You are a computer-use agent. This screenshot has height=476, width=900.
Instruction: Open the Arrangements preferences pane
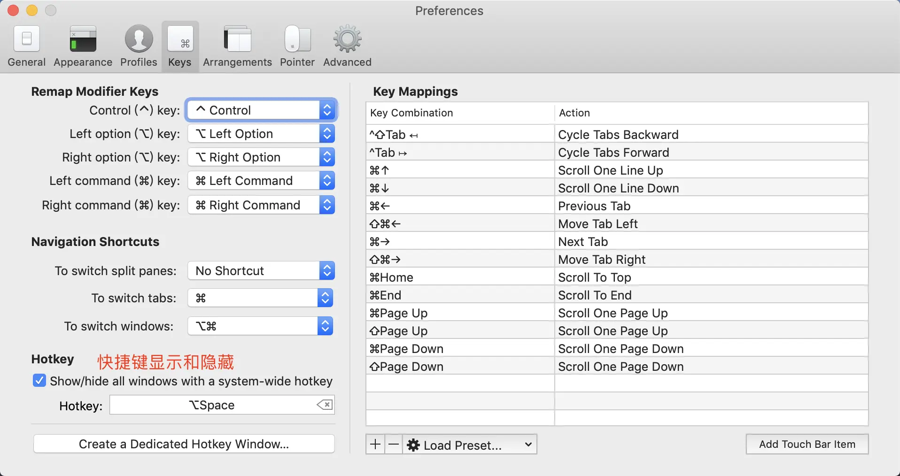[x=237, y=46]
